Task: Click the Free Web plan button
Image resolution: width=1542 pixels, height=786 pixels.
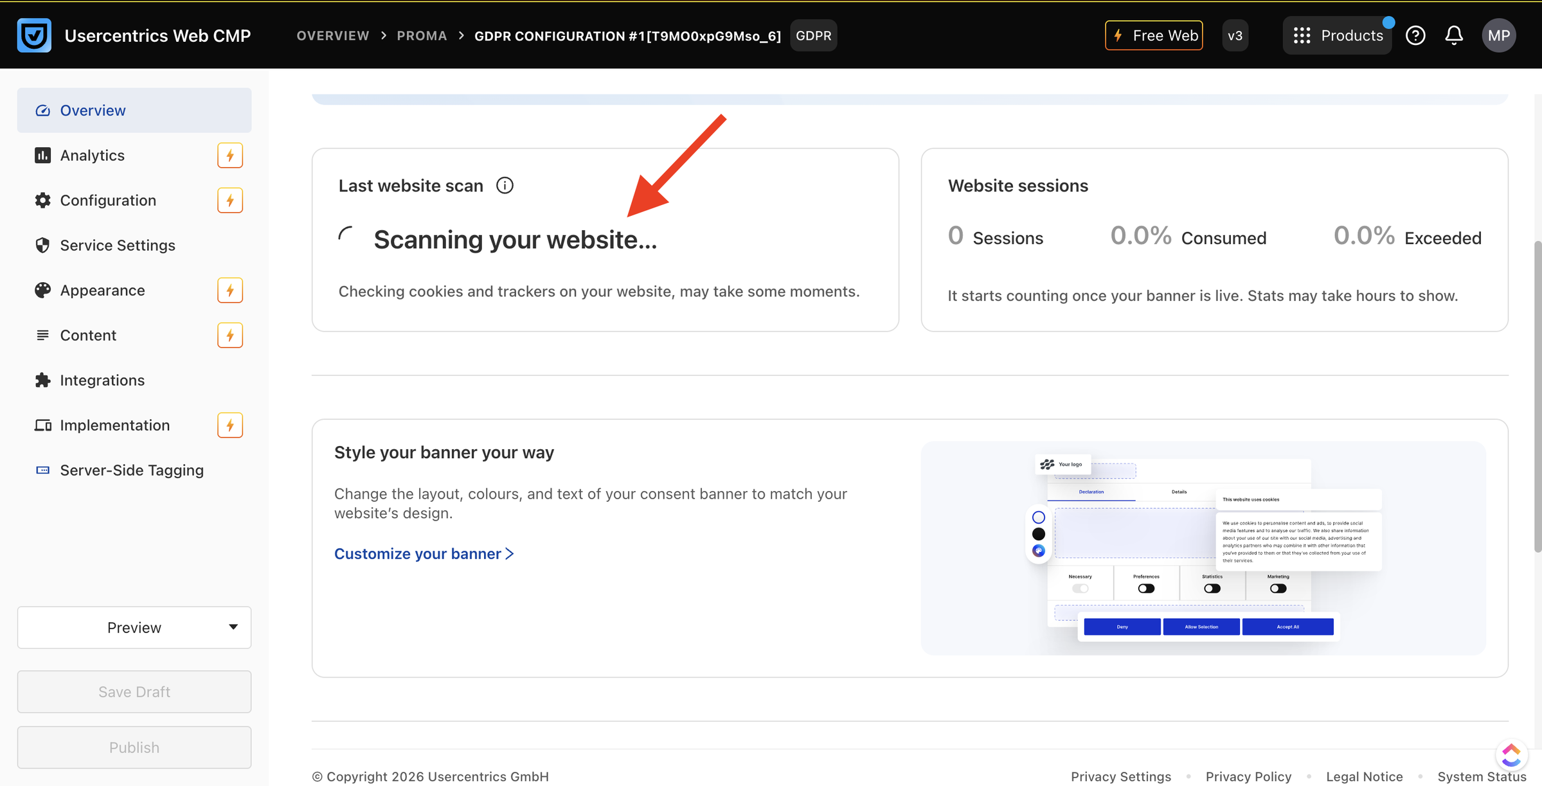Action: [1154, 35]
